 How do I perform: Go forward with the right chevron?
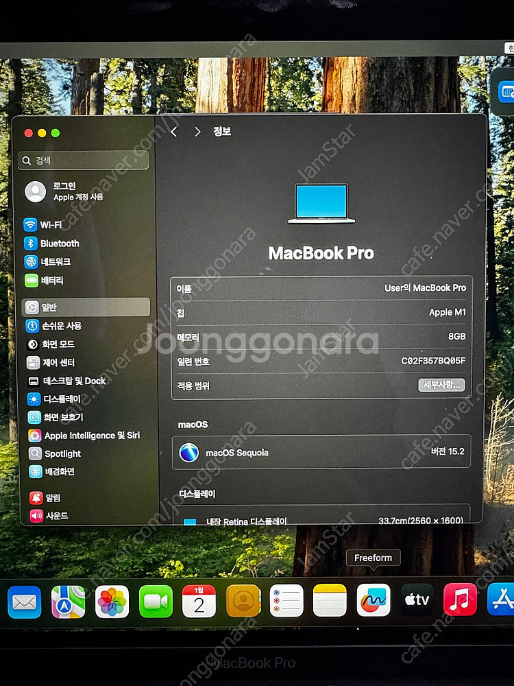click(197, 132)
